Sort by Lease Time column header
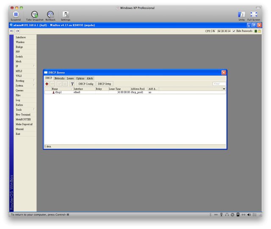 point(119,89)
